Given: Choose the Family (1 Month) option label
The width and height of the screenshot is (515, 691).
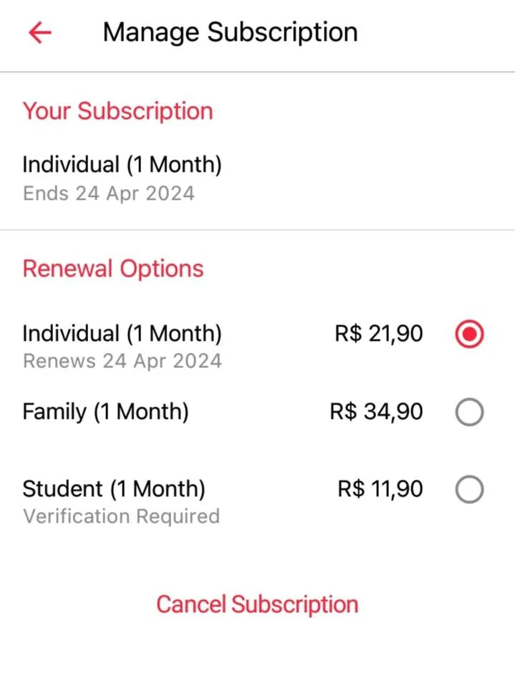Looking at the screenshot, I should point(105,412).
